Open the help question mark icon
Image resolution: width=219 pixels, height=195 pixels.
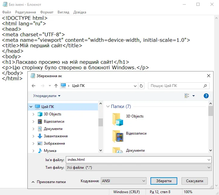[206, 96]
